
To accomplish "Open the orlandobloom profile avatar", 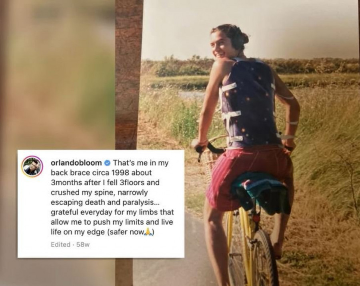I will [x=32, y=167].
